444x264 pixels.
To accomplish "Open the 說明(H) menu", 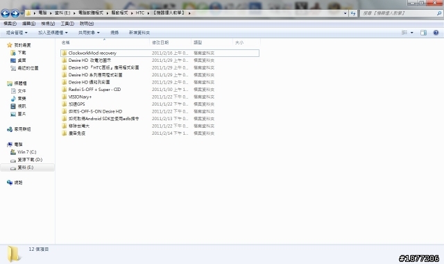I will (x=87, y=24).
